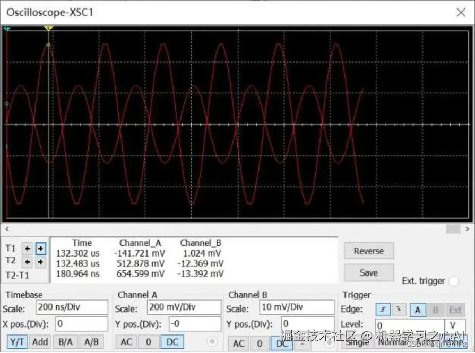Click the T2 time value 132.483 us
Screen dimensions: 475x353
pyautogui.click(x=77, y=263)
